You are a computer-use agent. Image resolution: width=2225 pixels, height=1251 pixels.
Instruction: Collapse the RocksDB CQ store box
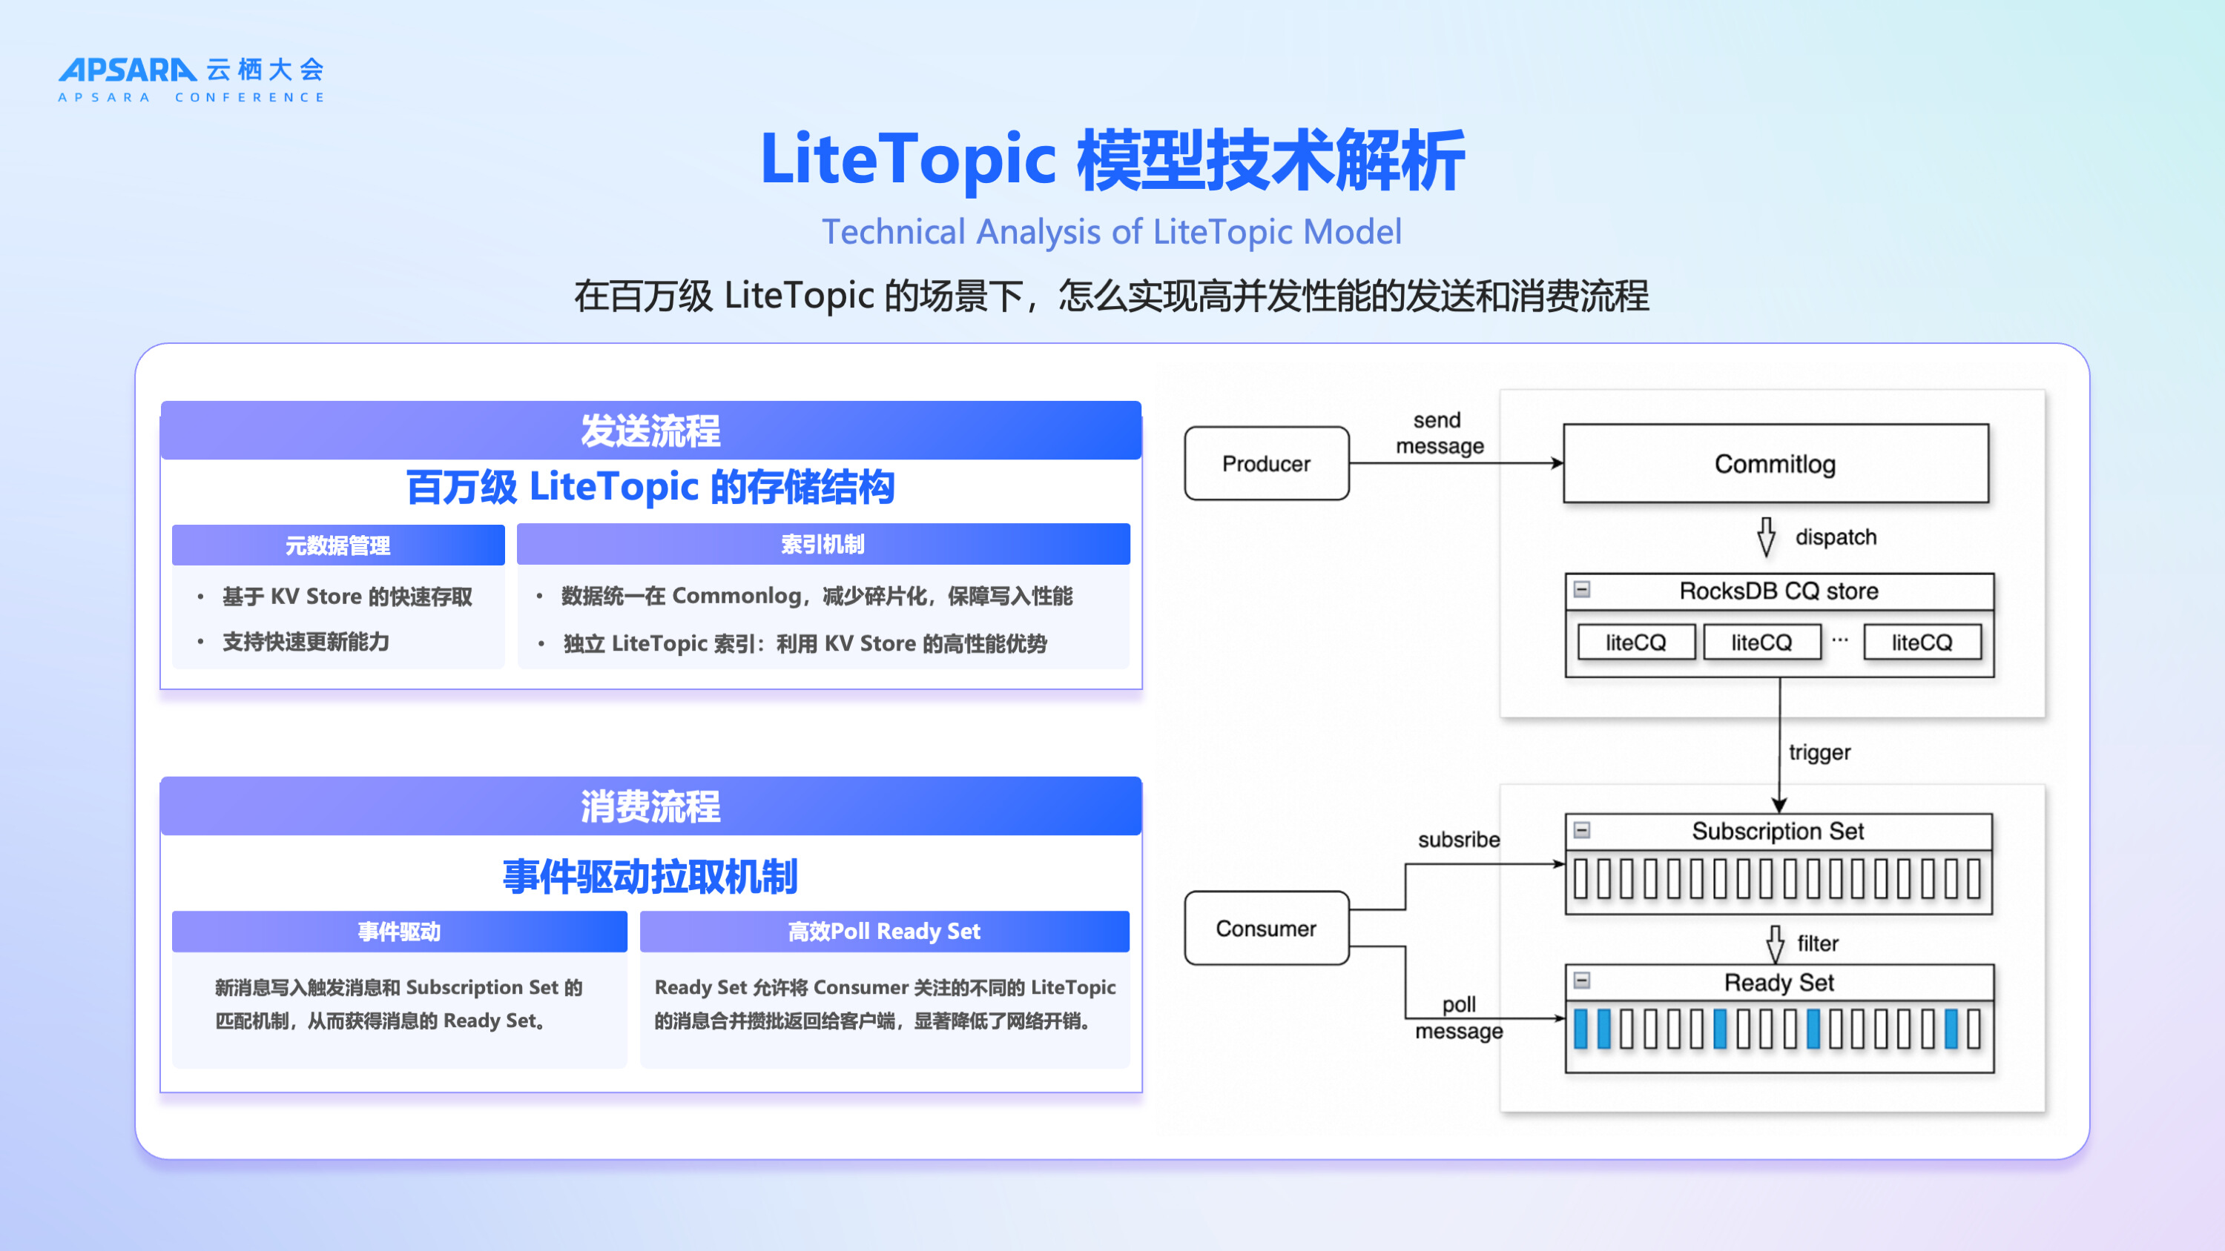(1581, 590)
